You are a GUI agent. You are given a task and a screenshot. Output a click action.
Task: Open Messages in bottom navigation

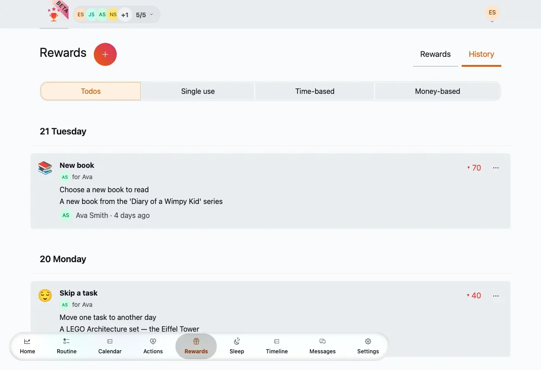click(x=322, y=346)
